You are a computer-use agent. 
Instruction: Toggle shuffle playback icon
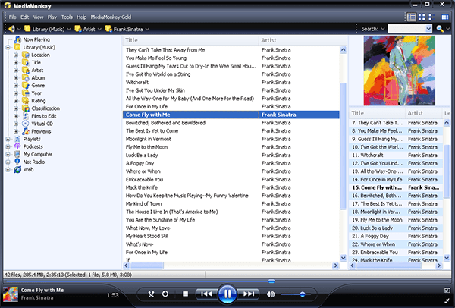(151, 294)
